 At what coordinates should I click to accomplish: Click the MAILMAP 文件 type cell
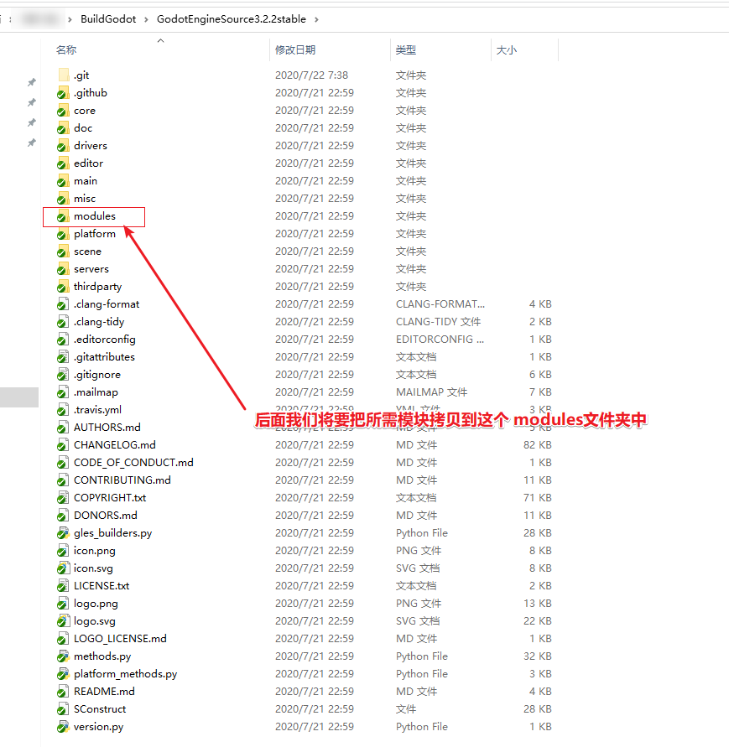(431, 392)
